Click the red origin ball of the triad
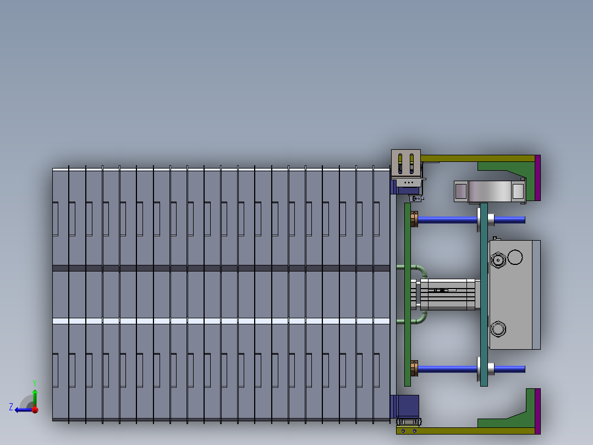 (35, 410)
